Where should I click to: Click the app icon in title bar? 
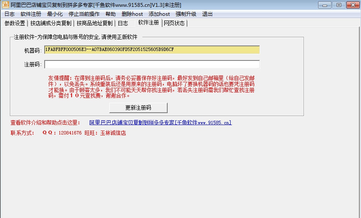point(5,5)
